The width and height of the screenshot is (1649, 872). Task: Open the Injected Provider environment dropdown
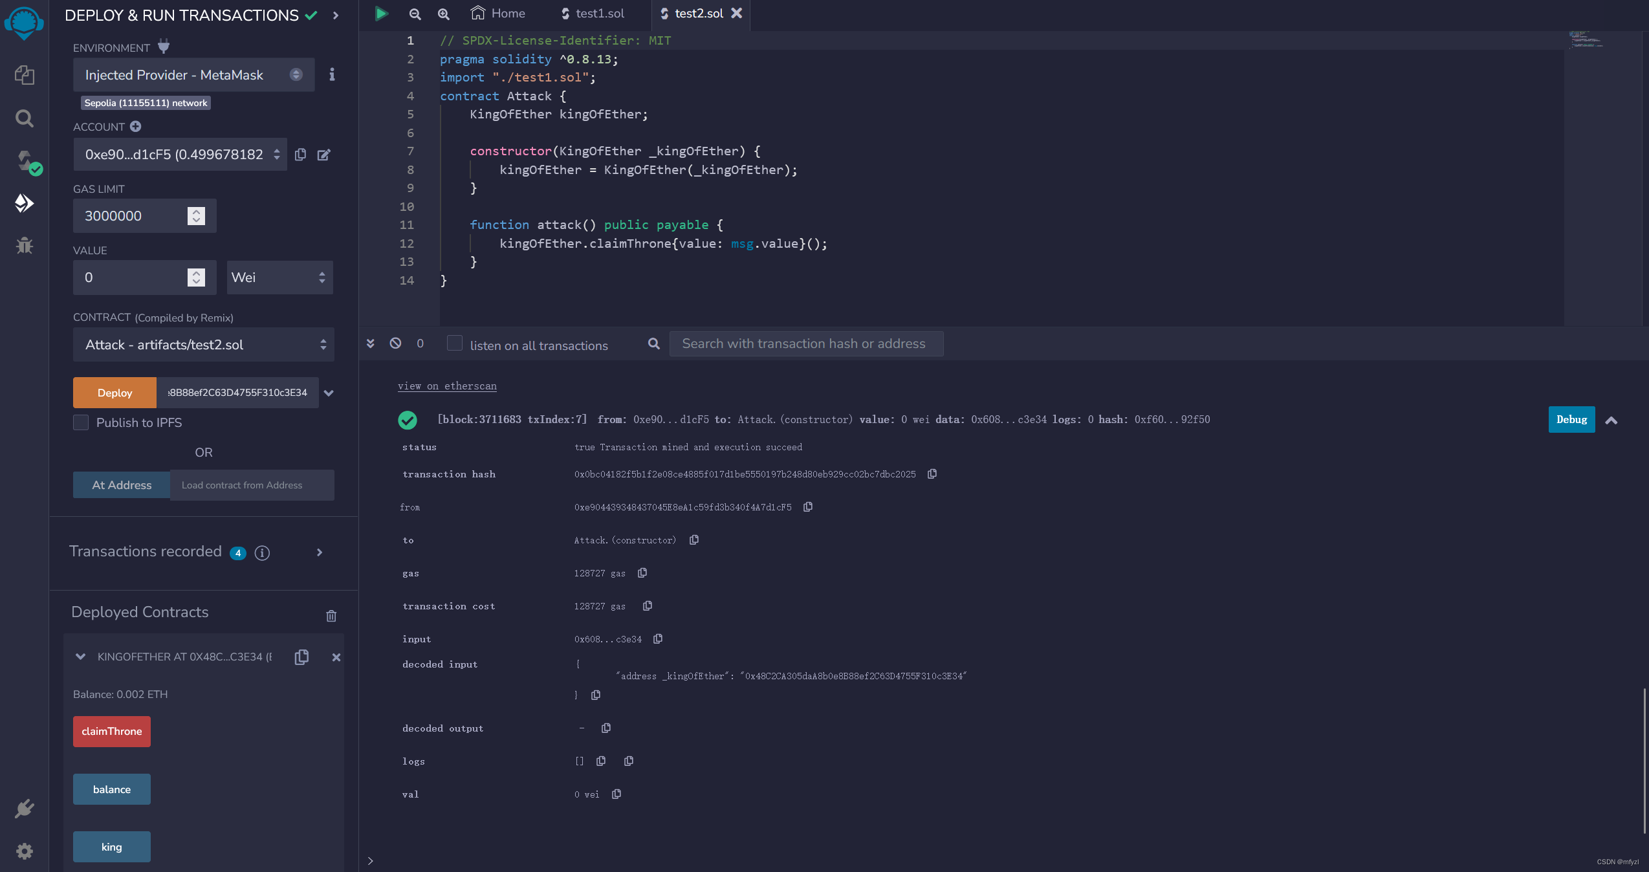193,75
